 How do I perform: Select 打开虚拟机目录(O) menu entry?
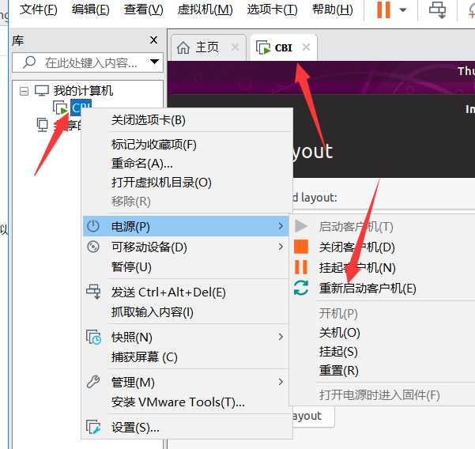[x=187, y=183]
